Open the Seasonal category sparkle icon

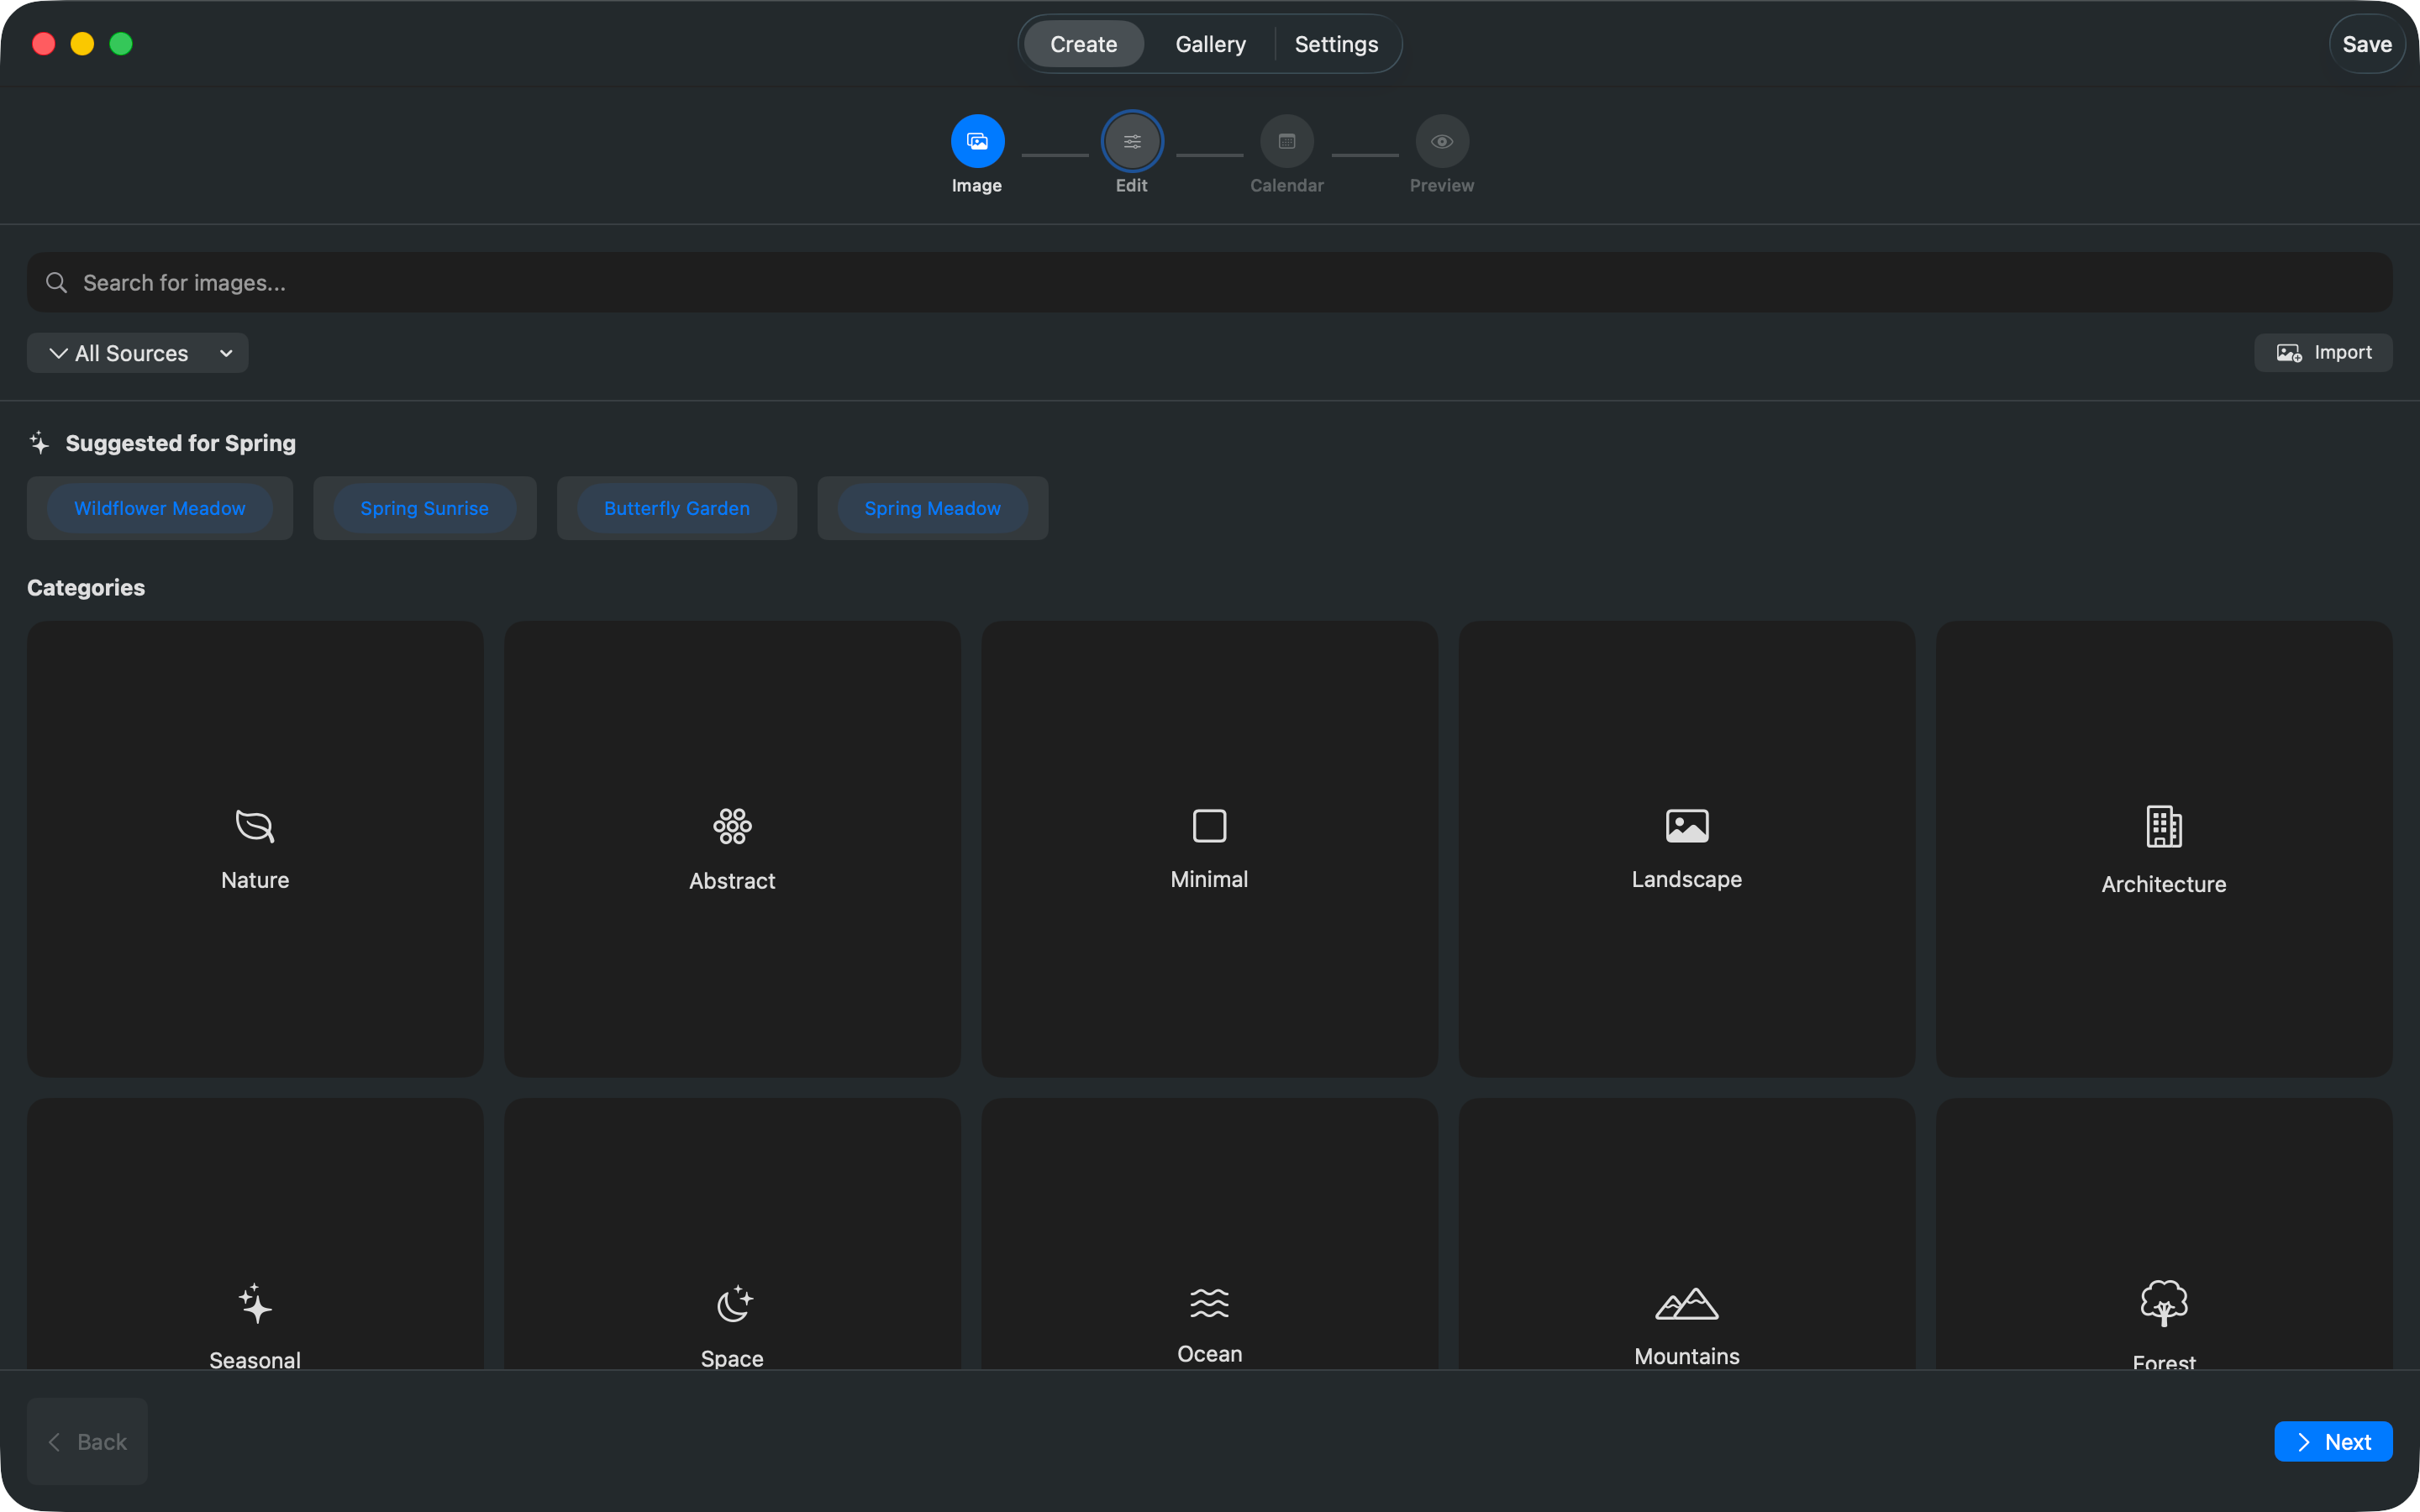click(255, 1304)
